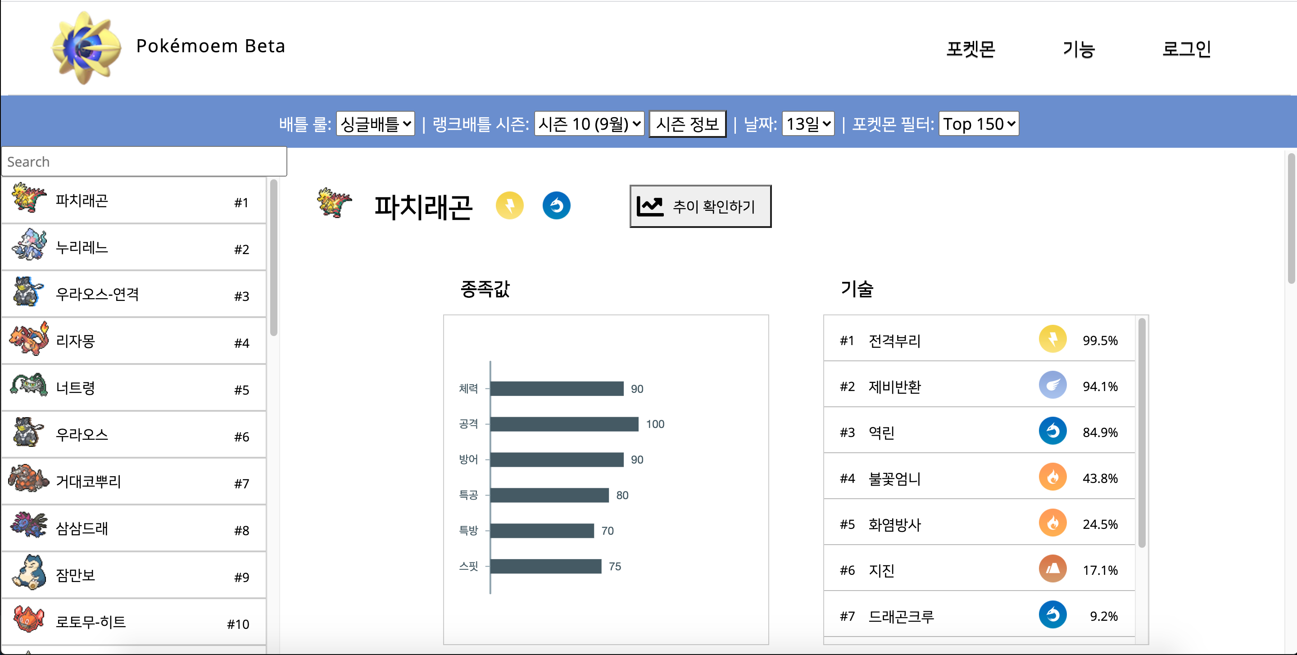Select 리자몽 sprite in the ranking list
Screen dimensions: 1297x655
(x=29, y=340)
